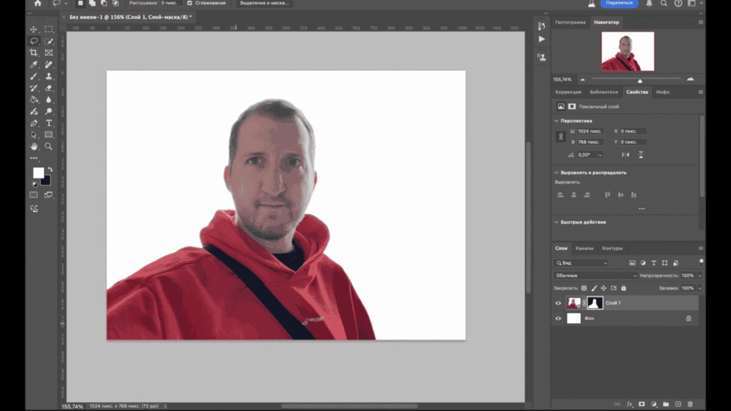The height and width of the screenshot is (411, 731).
Task: Collapse the Выровнять и распределить section
Action: point(556,173)
